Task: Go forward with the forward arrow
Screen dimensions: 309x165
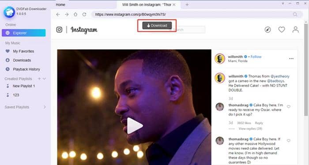Action: coord(67,15)
